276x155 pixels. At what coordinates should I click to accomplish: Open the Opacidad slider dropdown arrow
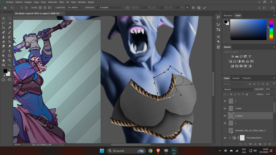coord(273,89)
